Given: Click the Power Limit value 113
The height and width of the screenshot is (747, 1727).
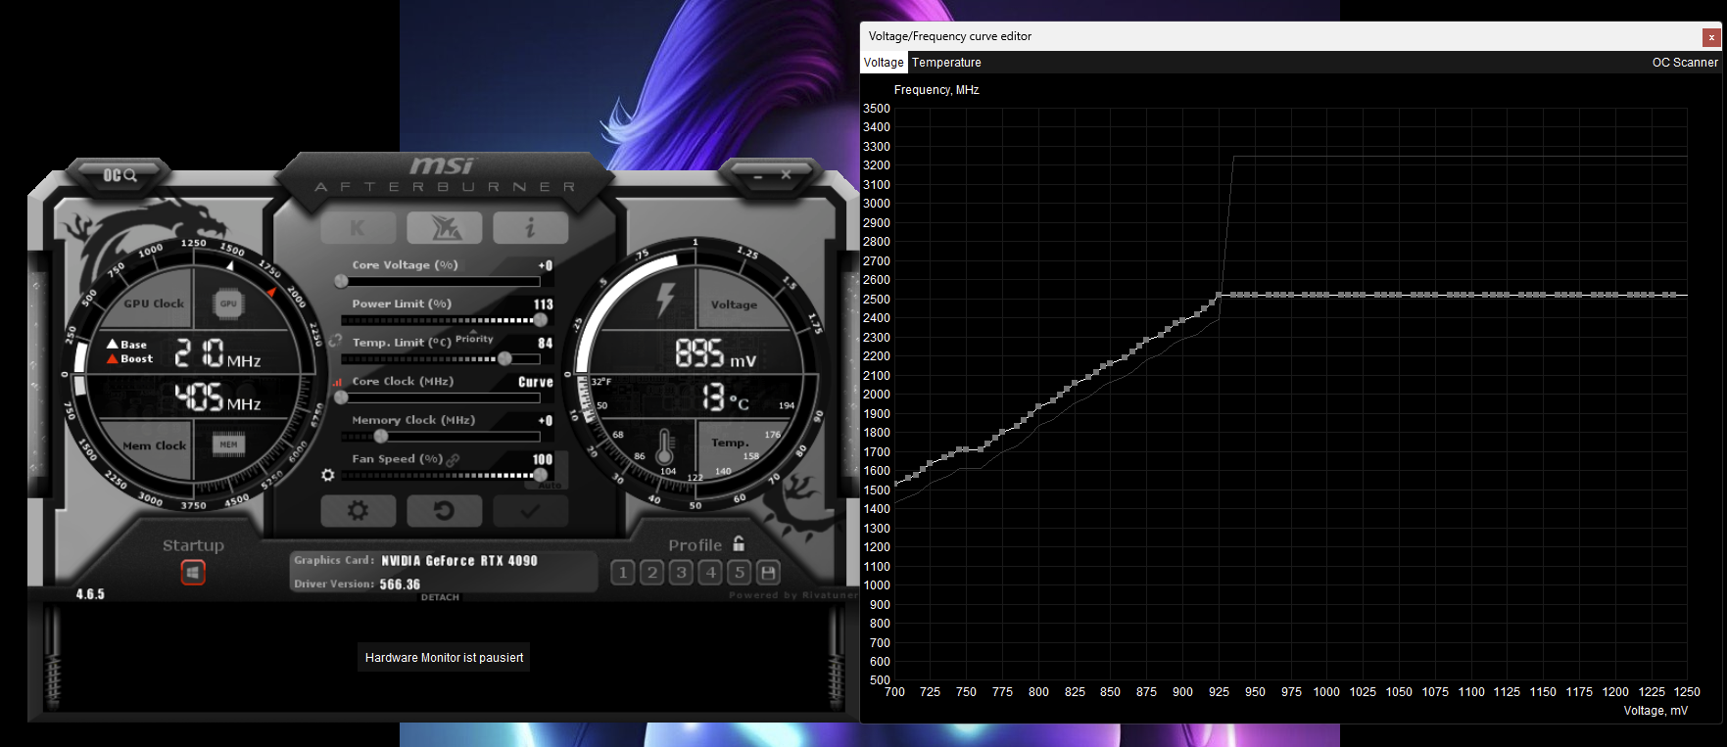Looking at the screenshot, I should click(544, 304).
